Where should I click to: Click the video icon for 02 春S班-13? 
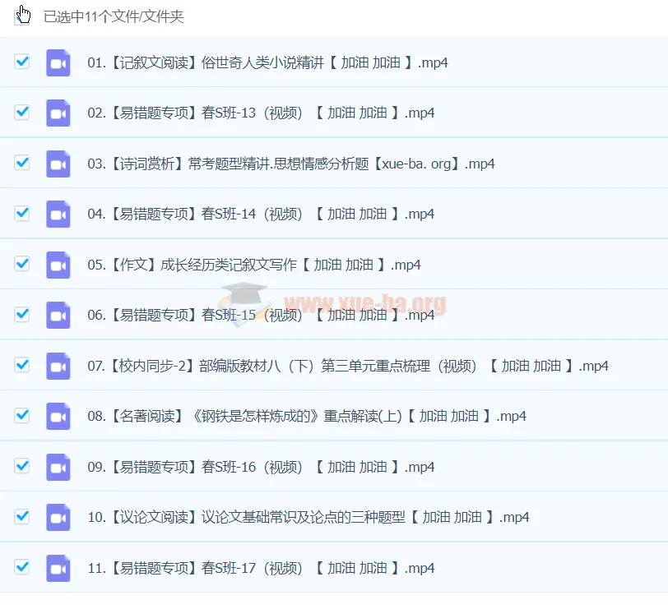[58, 113]
